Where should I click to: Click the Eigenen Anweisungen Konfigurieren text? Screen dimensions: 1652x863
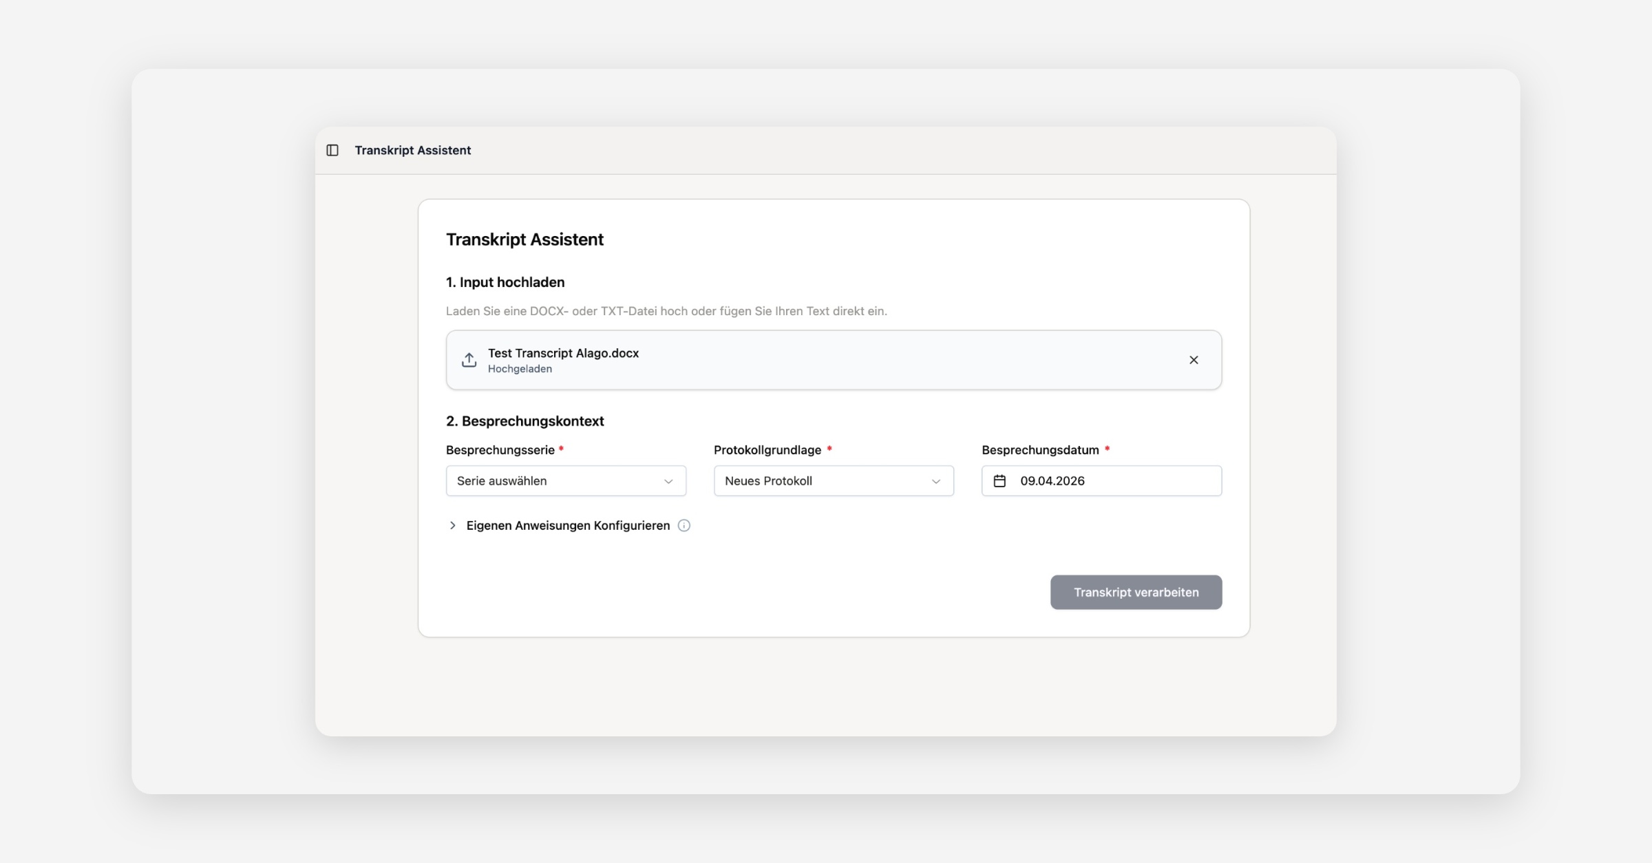568,526
